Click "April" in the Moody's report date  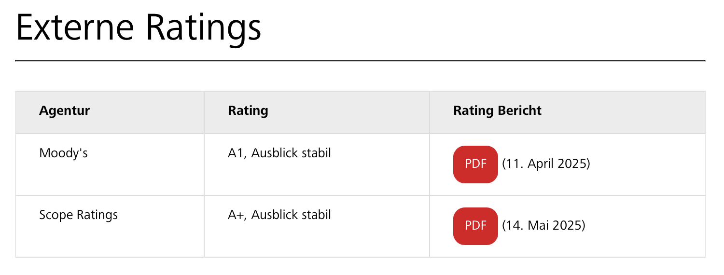click(x=541, y=164)
